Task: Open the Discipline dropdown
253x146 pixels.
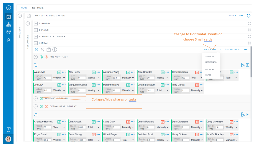Action: click(232, 49)
